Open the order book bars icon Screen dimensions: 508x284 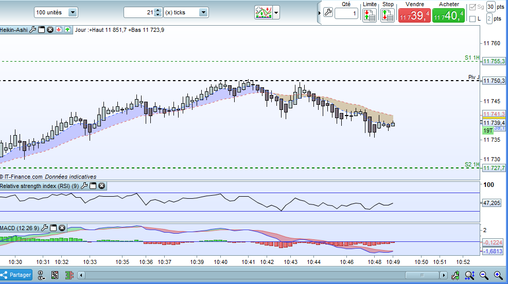pyautogui.click(x=69, y=275)
